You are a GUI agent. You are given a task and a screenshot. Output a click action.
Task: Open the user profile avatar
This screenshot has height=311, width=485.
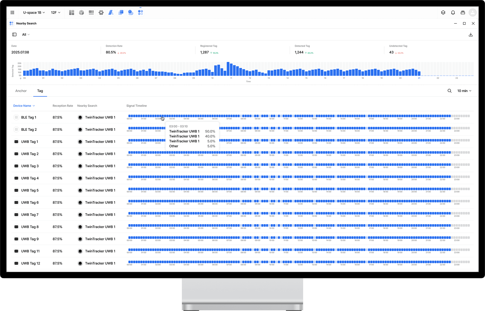(x=472, y=12)
